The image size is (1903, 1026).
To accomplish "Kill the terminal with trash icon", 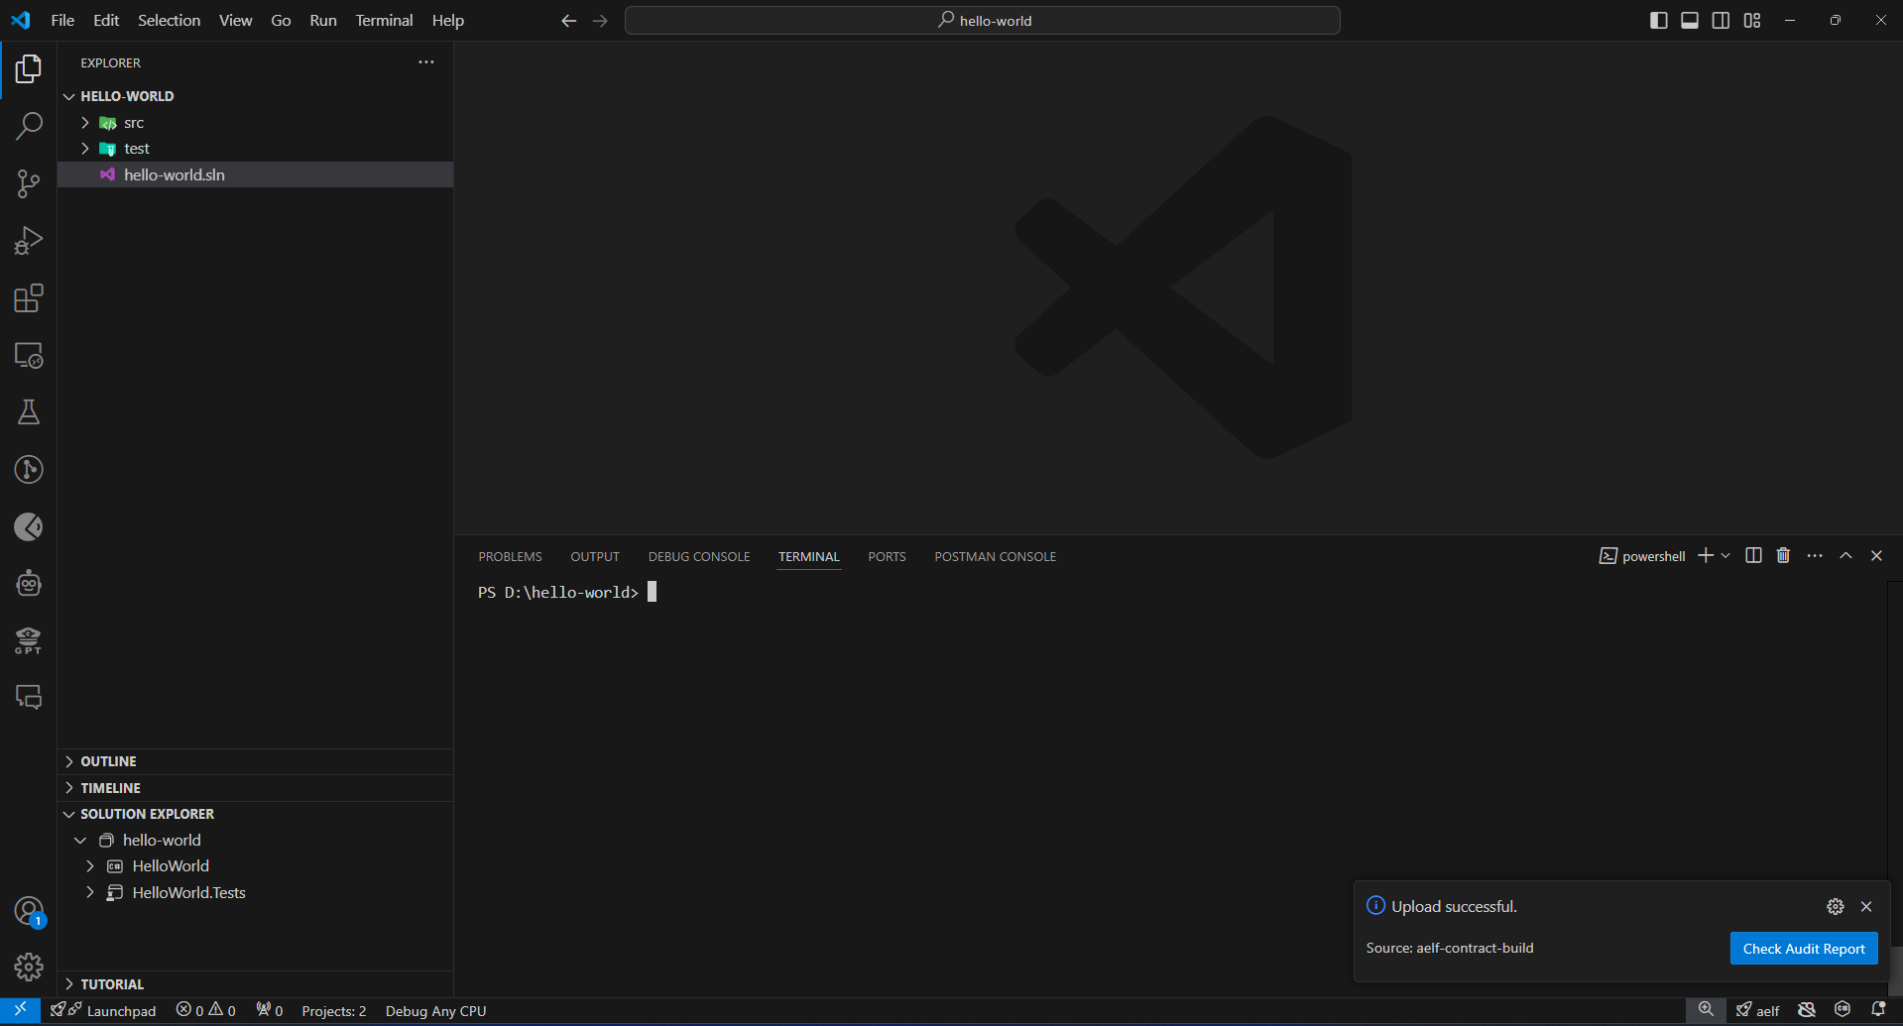I will pyautogui.click(x=1783, y=556).
